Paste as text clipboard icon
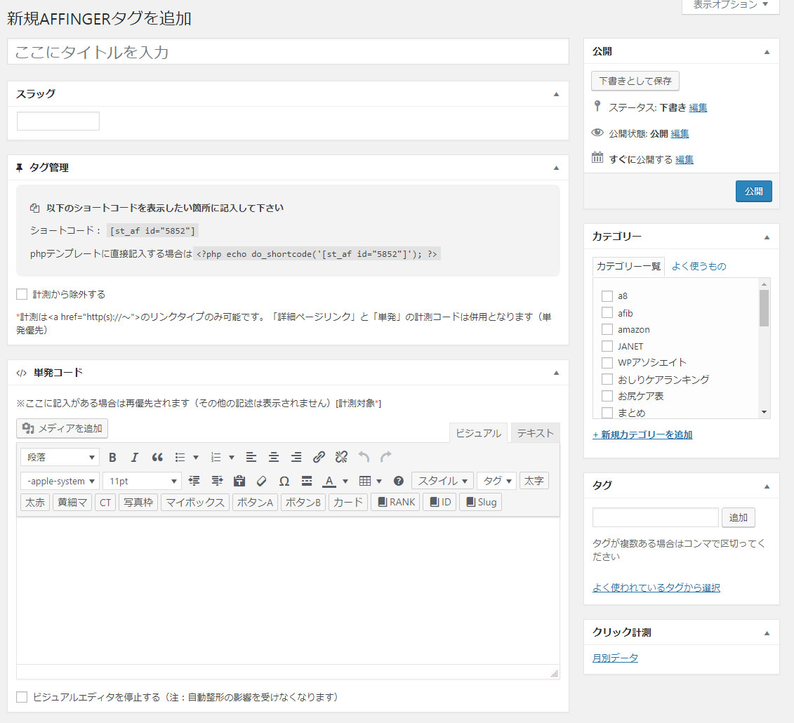This screenshot has height=723, width=794. tap(239, 481)
